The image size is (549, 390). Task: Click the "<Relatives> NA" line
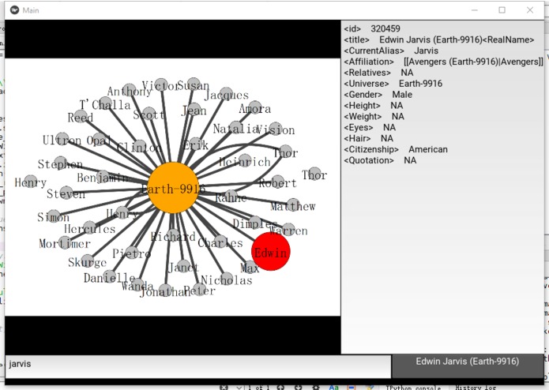pyautogui.click(x=378, y=73)
